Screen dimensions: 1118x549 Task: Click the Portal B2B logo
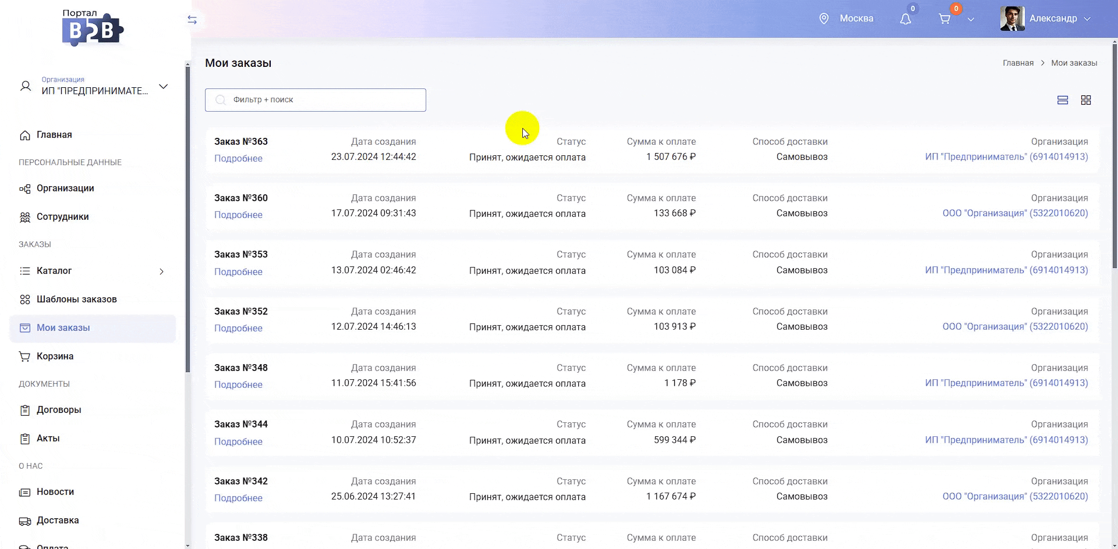click(x=93, y=28)
